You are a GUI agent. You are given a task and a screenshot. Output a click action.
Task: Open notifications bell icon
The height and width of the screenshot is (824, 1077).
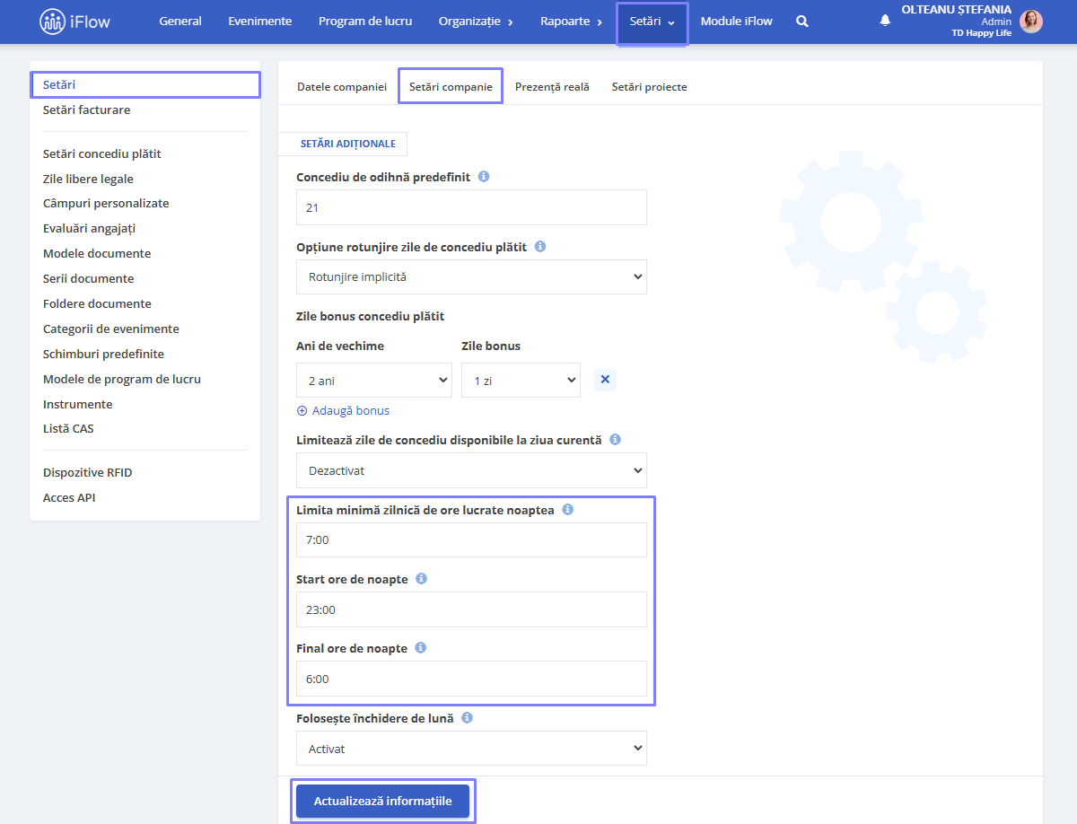[x=885, y=21]
